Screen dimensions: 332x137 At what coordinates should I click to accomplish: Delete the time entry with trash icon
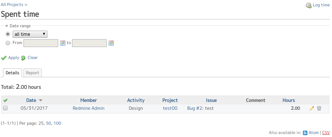(319, 108)
